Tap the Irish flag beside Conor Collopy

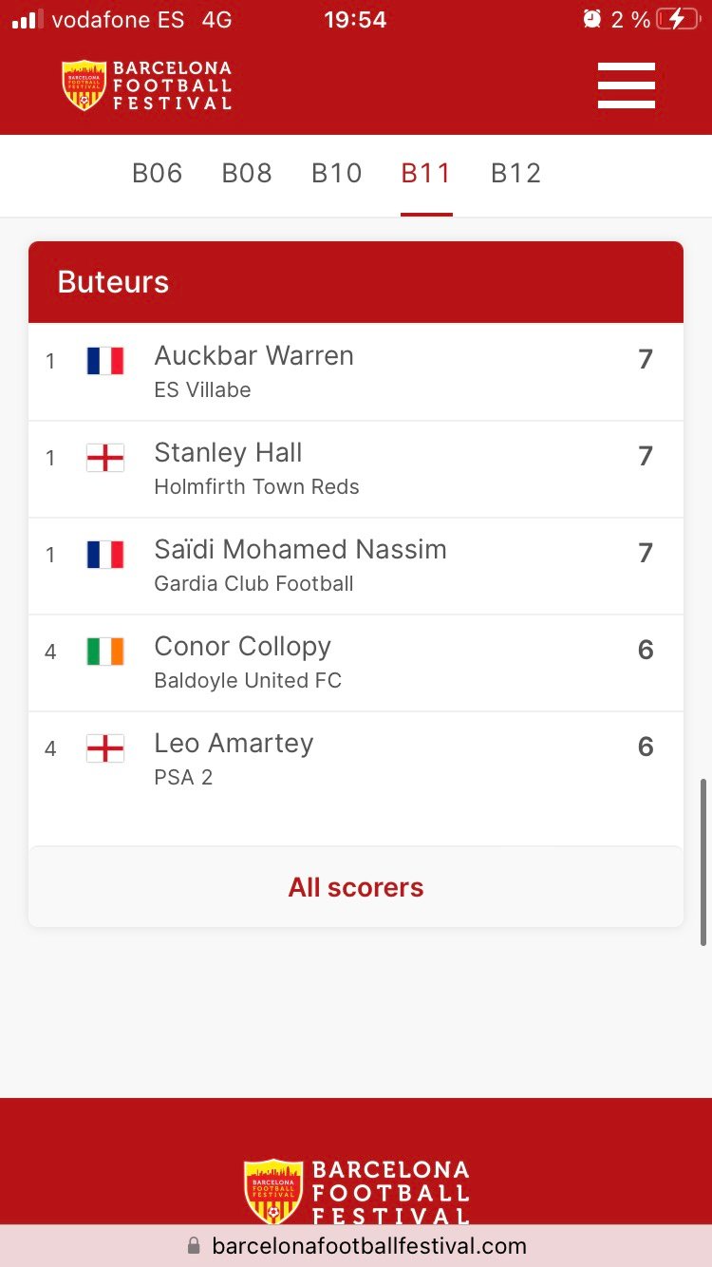[x=105, y=652]
